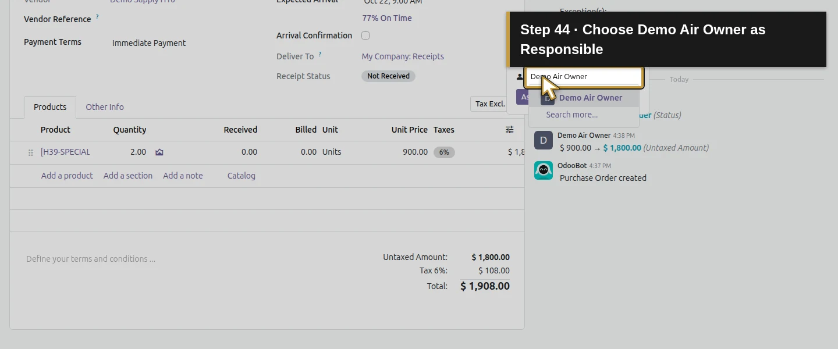Click the 4:38 PM message timestamp
The height and width of the screenshot is (349, 838).
pyautogui.click(x=624, y=136)
